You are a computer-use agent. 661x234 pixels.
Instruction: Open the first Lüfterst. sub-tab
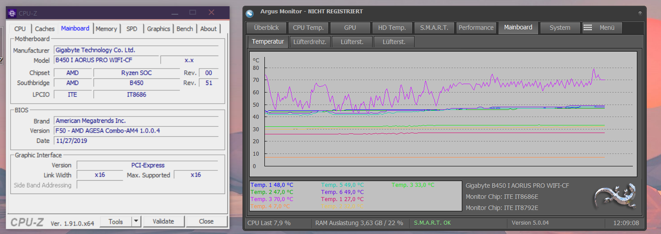pyautogui.click(x=352, y=42)
